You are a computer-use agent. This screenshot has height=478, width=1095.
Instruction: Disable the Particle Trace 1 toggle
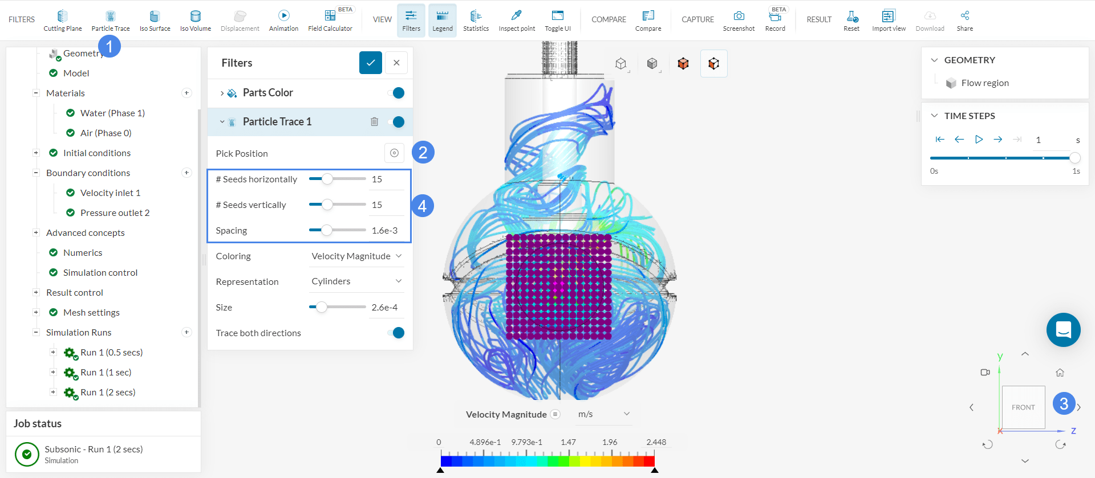(396, 121)
